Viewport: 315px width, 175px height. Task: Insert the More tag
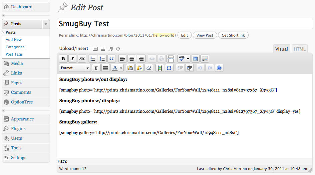[171, 59]
